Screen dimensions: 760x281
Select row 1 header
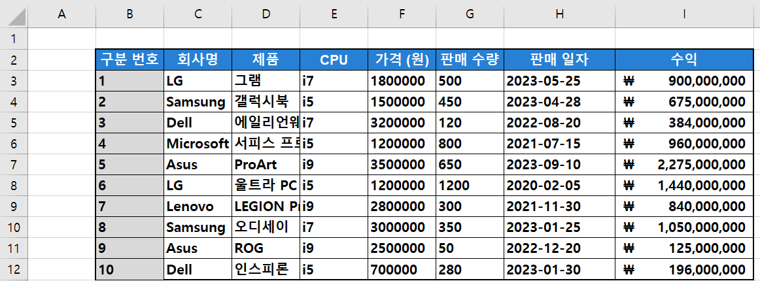click(x=14, y=39)
